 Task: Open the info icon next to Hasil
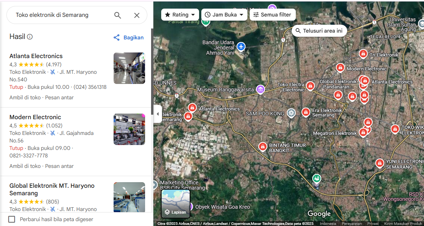point(30,37)
